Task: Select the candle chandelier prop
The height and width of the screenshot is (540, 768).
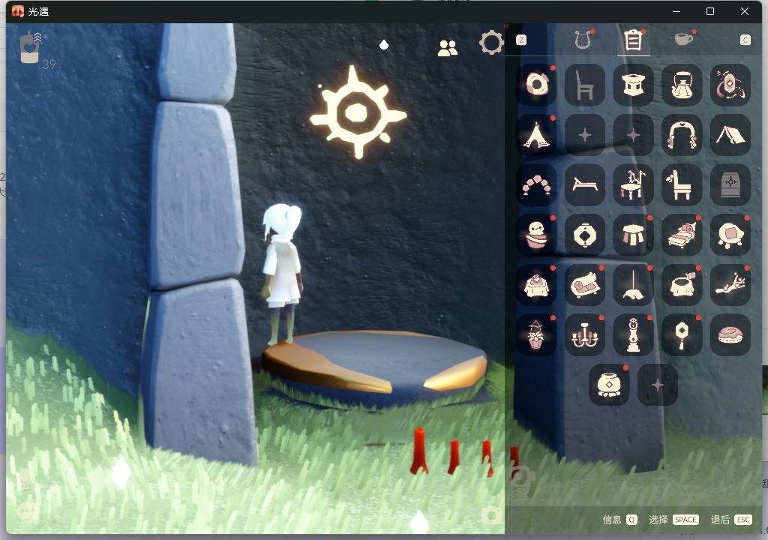Action: [x=585, y=335]
